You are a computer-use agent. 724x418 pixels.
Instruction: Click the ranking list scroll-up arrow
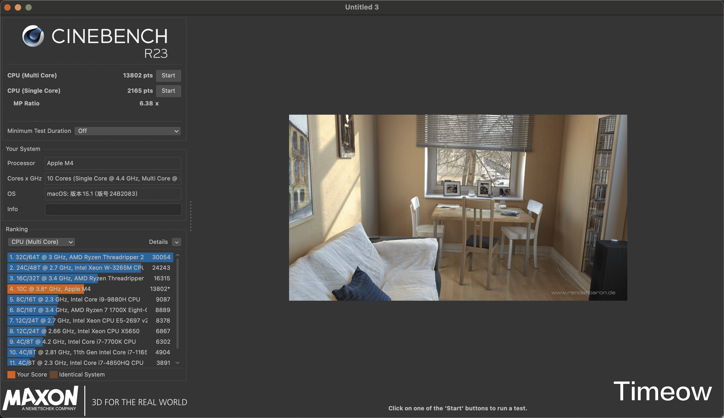[178, 255]
